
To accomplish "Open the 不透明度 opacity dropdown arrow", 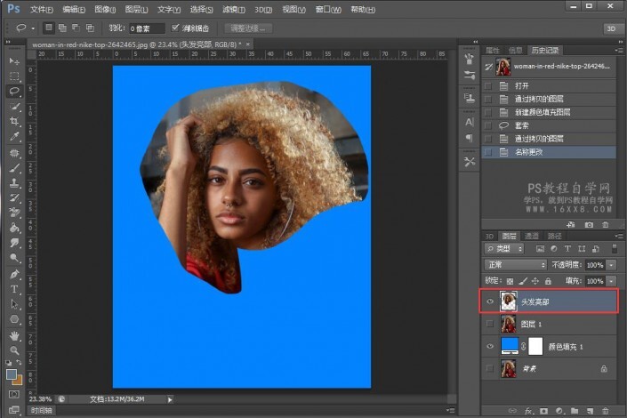I will [x=612, y=265].
